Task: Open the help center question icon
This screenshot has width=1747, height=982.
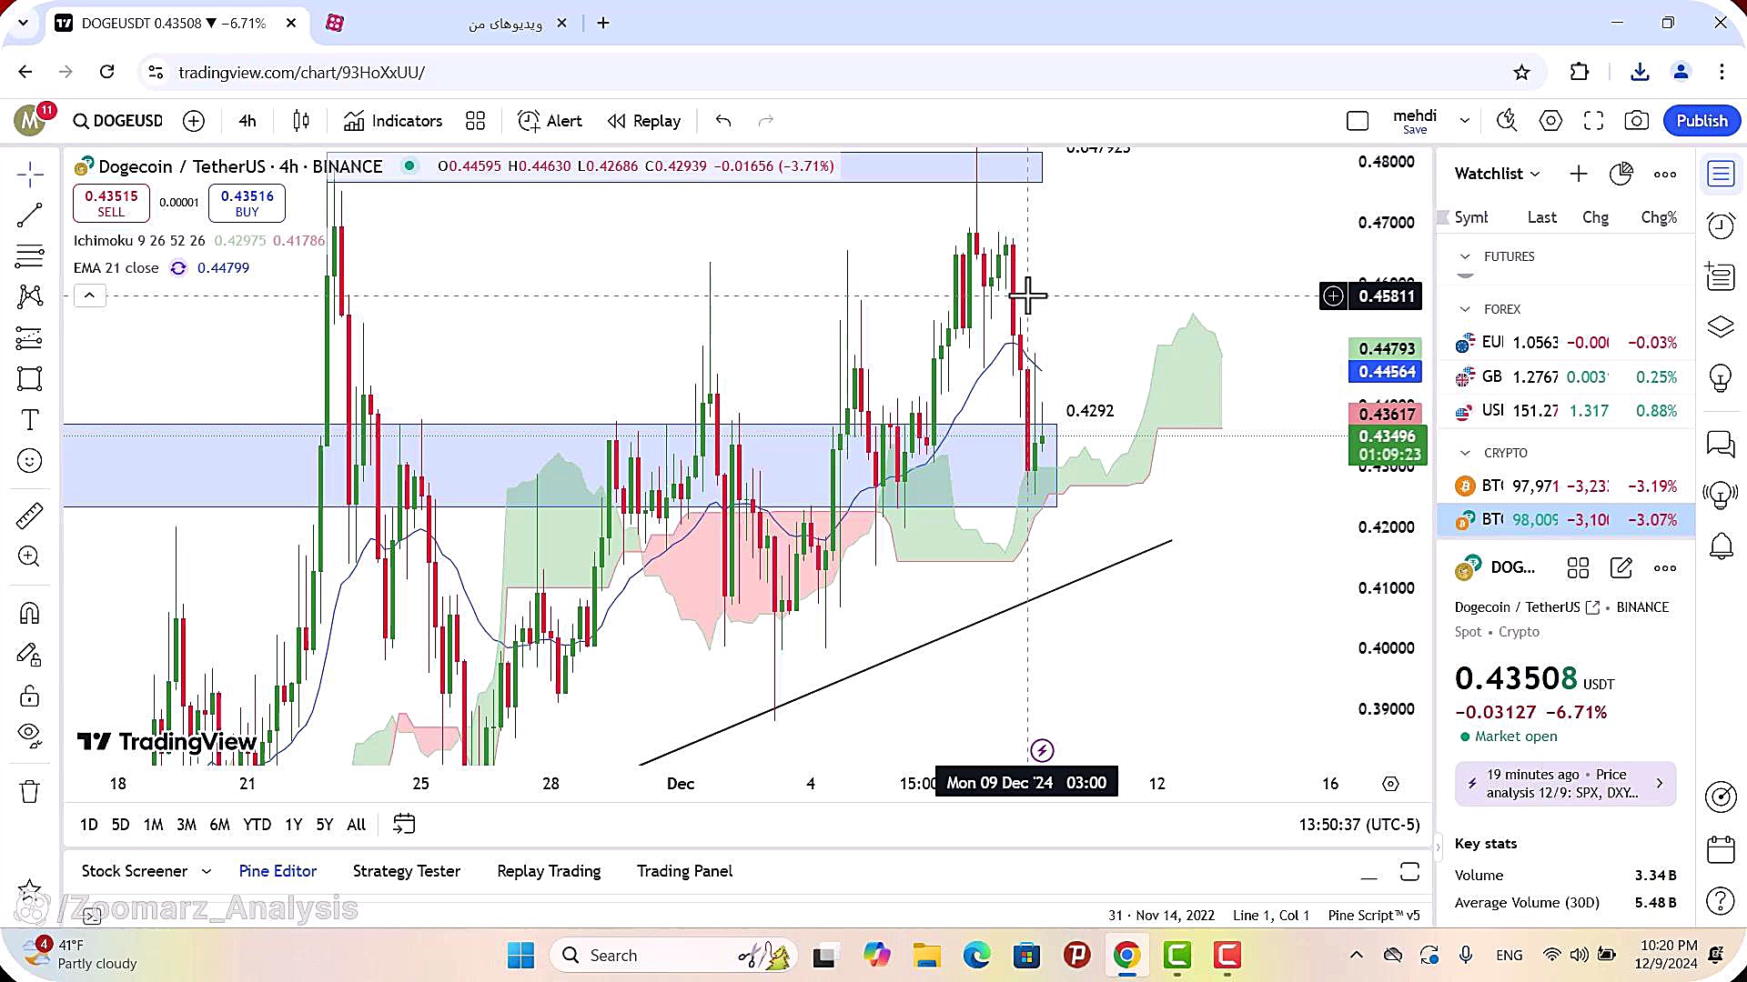Action: coord(1721,901)
